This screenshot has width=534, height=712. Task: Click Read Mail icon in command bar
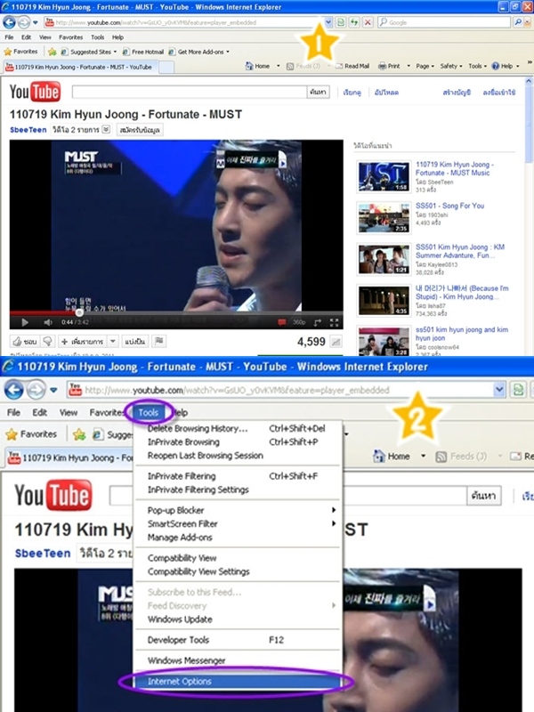pyautogui.click(x=339, y=66)
